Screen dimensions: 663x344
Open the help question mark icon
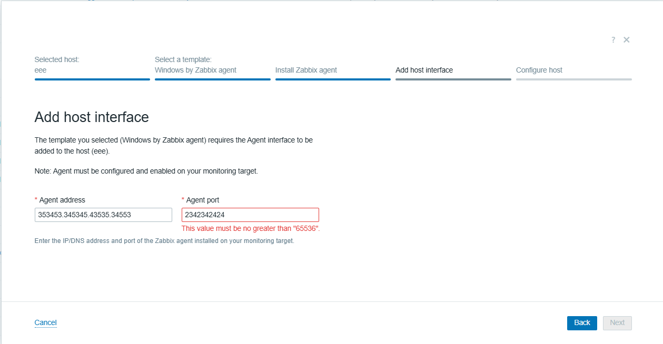pos(613,40)
